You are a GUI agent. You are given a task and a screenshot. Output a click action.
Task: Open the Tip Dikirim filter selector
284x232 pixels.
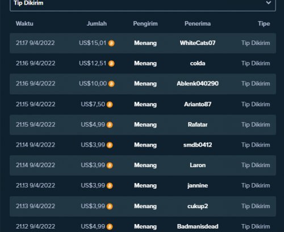coord(143,4)
